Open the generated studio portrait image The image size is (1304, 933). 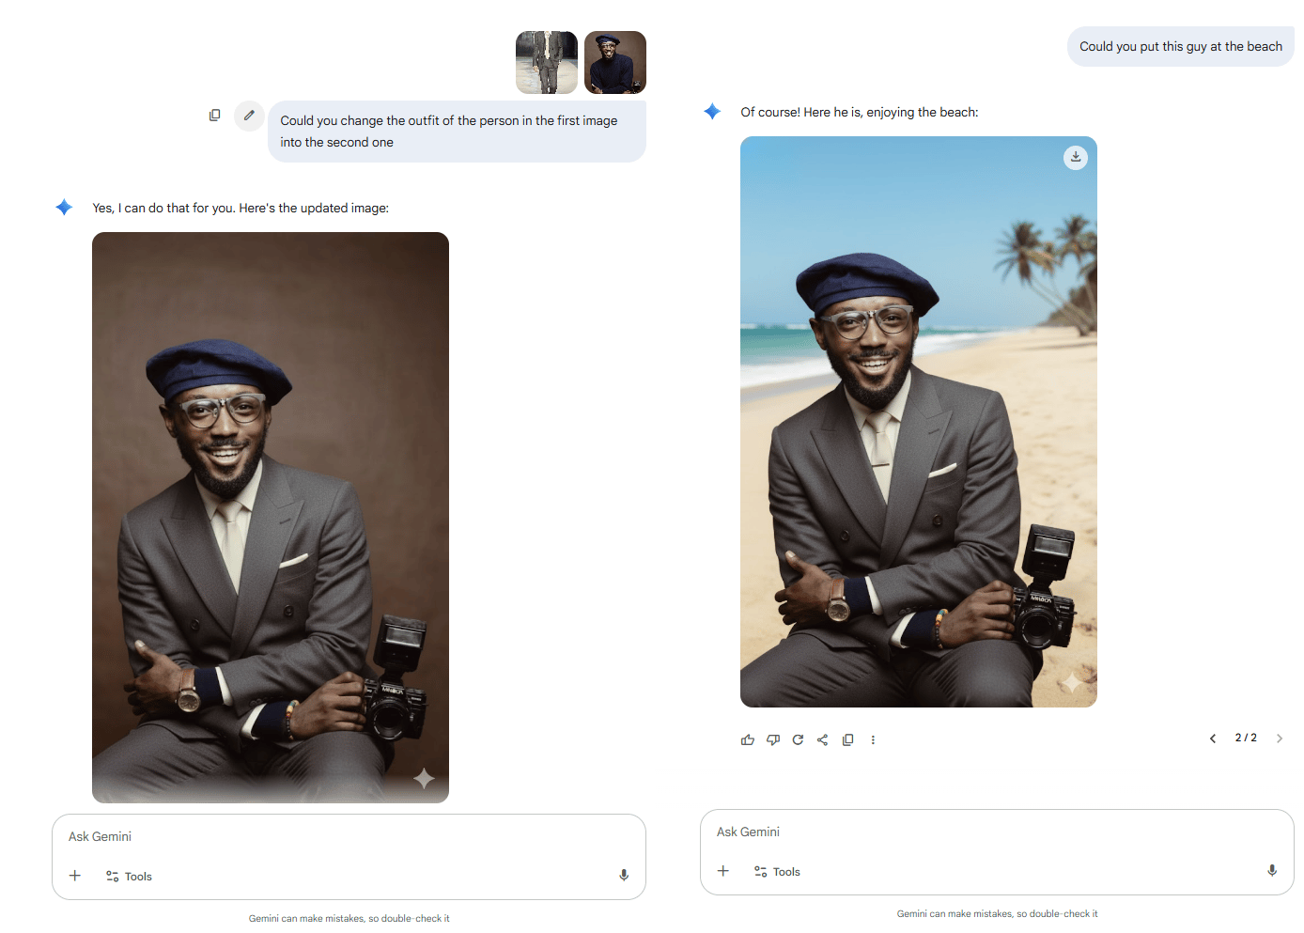[271, 518]
